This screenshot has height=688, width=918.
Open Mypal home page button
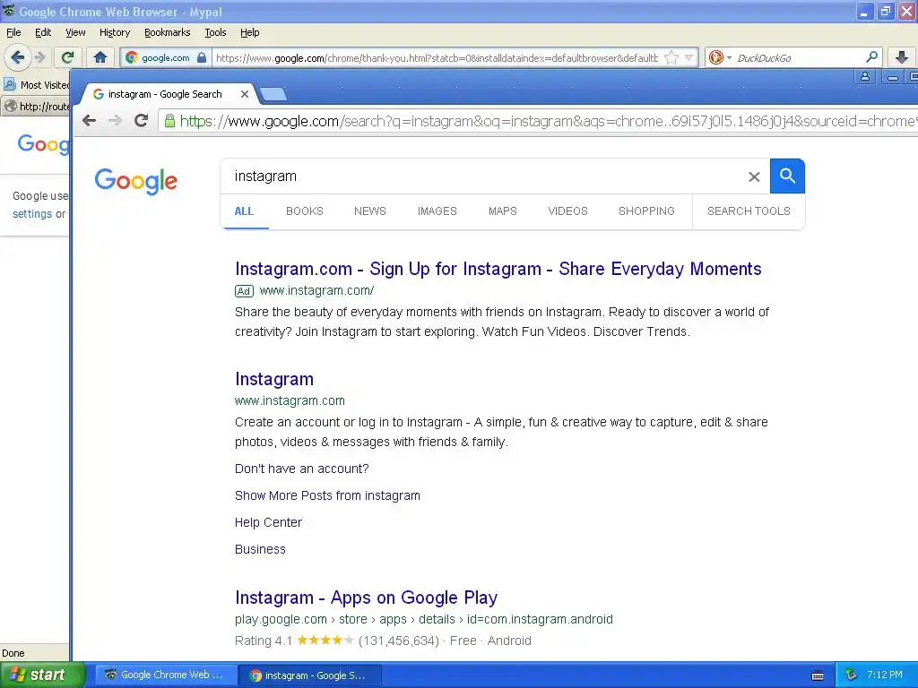click(100, 57)
